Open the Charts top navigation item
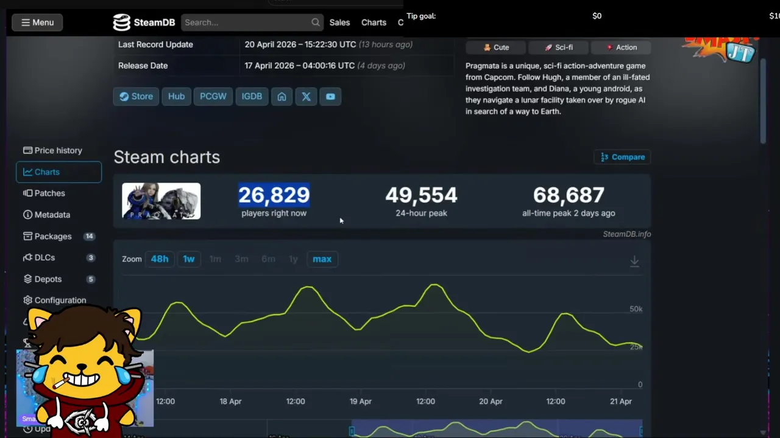Viewport: 780px width, 438px height. [x=374, y=23]
